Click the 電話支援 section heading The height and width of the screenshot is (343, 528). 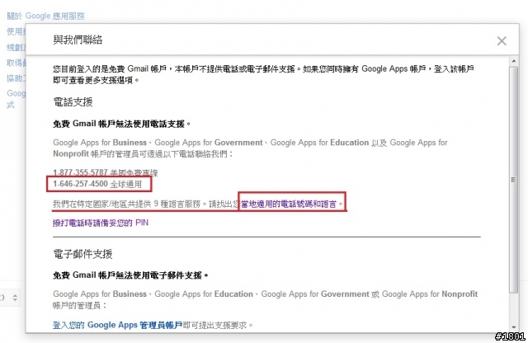click(x=73, y=102)
